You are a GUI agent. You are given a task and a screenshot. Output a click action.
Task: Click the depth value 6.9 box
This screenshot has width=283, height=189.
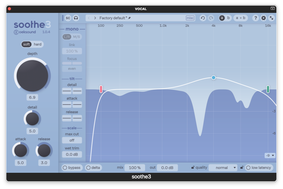click(x=32, y=97)
